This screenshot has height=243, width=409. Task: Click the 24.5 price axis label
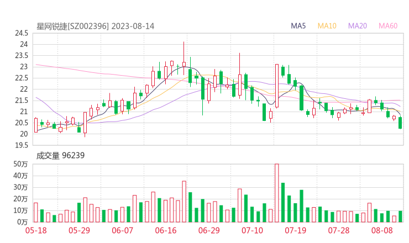[22, 33]
